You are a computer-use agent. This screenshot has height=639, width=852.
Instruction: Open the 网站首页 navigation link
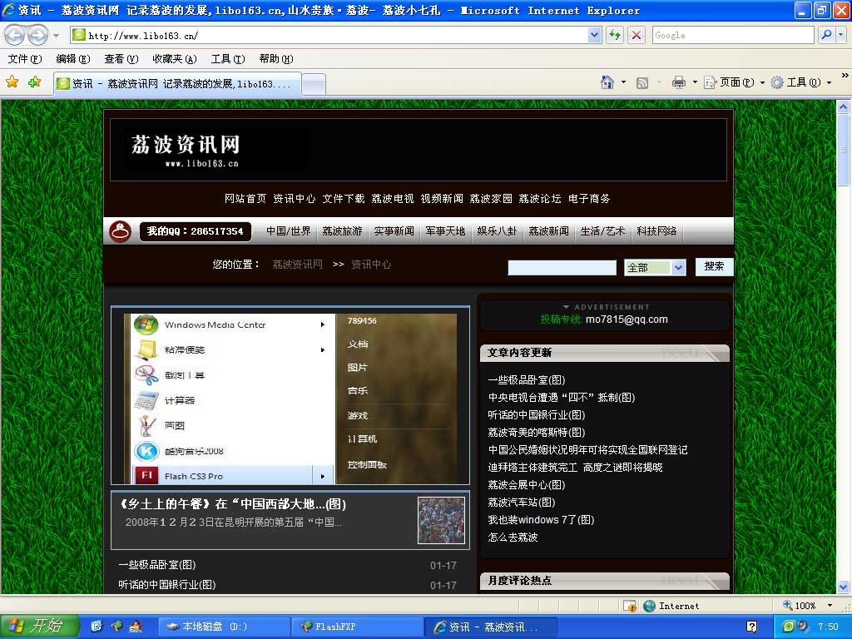click(x=245, y=198)
